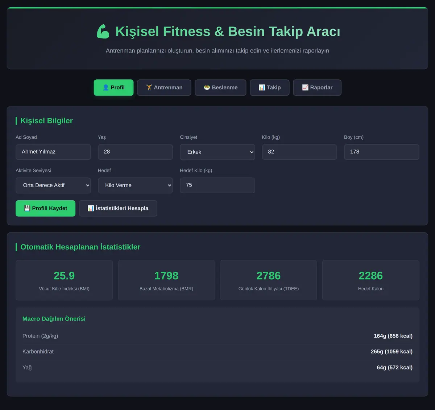Click the Karbonhidrat row label

[x=38, y=352]
